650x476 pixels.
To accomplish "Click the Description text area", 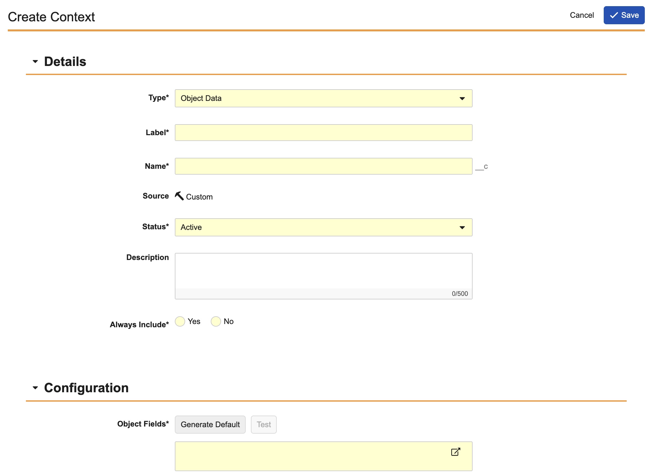I will pos(323,271).
